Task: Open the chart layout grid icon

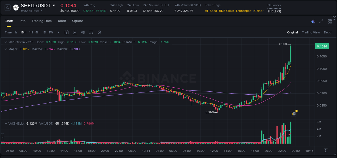Action: click(x=330, y=21)
